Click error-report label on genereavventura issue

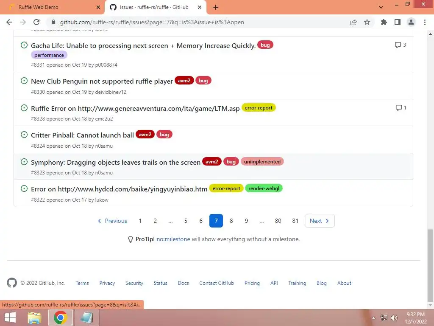point(259,108)
